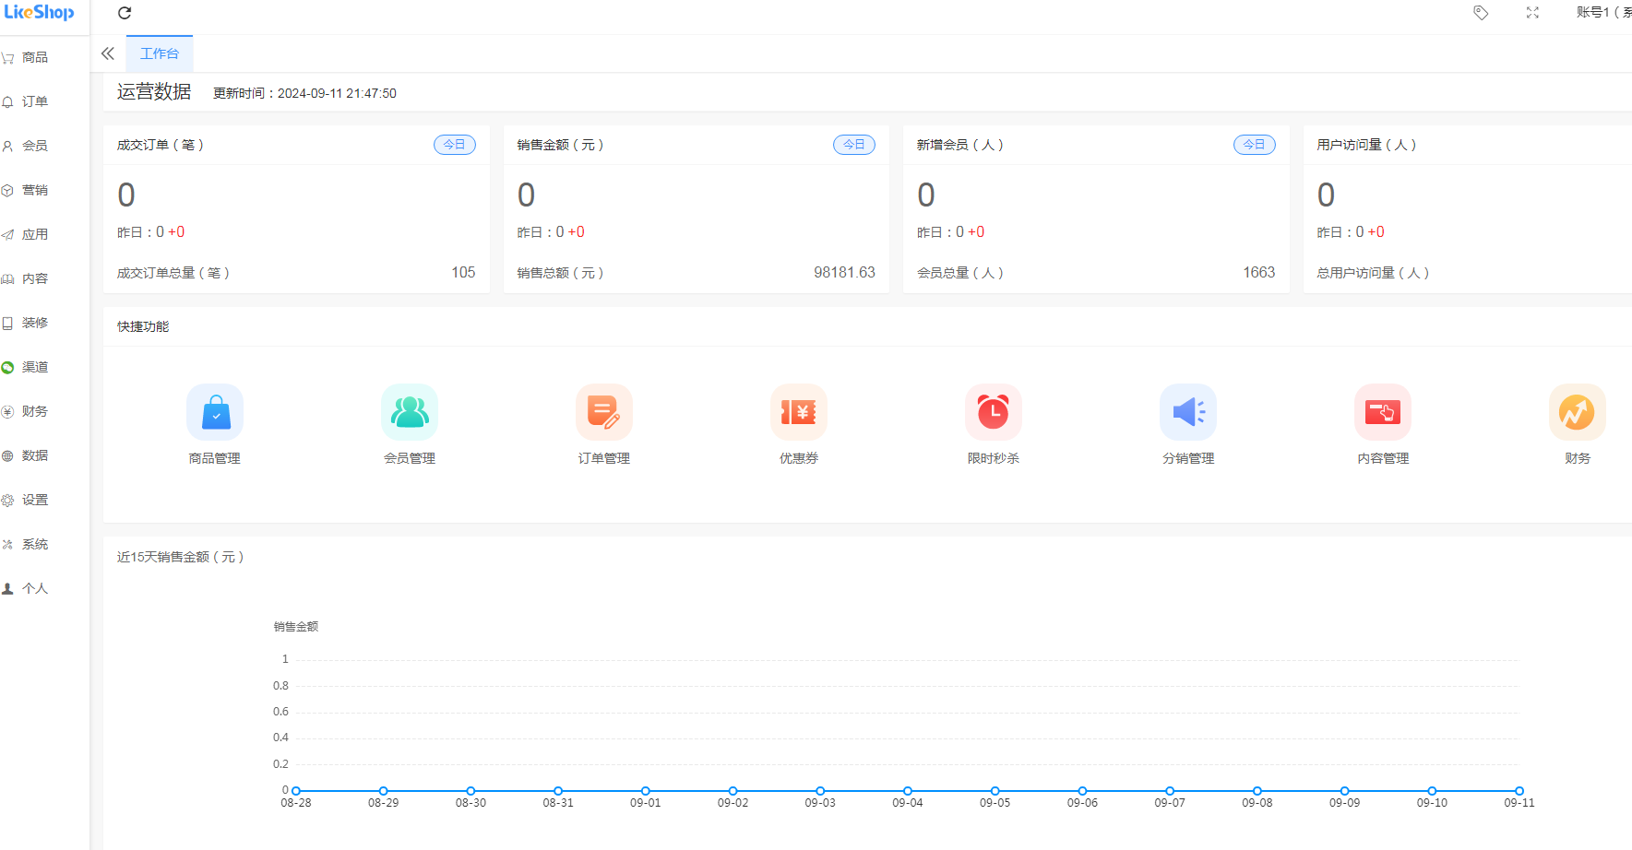
Task: Enter fullscreen mode using the expand icon
Action: point(1532,13)
